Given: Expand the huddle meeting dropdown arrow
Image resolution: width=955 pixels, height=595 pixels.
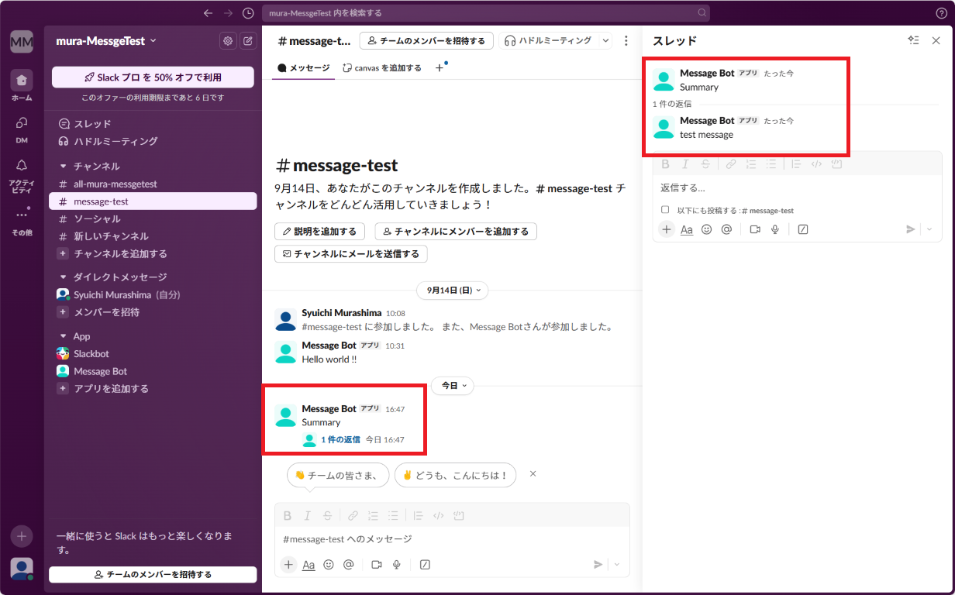Looking at the screenshot, I should (605, 41).
